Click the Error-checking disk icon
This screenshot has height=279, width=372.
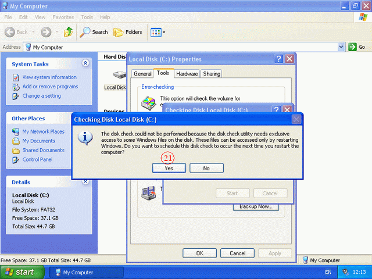149,103
